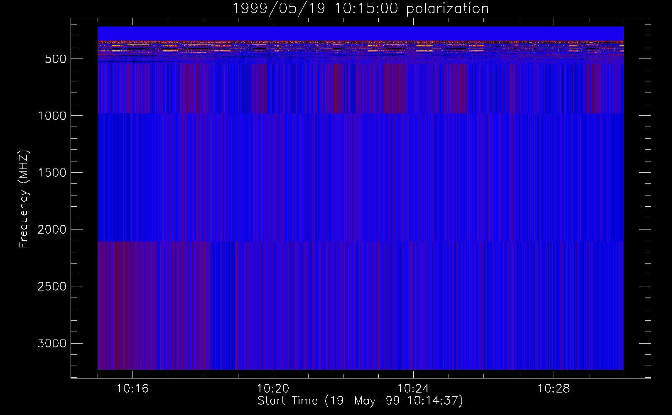Click the plot title '1999/05/19 10:15:00 polarization'
The width and height of the screenshot is (672, 415).
coord(361,9)
